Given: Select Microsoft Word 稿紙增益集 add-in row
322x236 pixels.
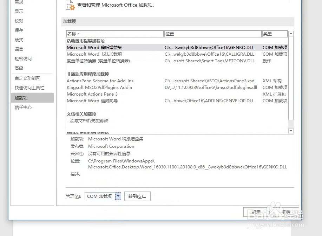Looking at the screenshot, I should click(x=177, y=48).
